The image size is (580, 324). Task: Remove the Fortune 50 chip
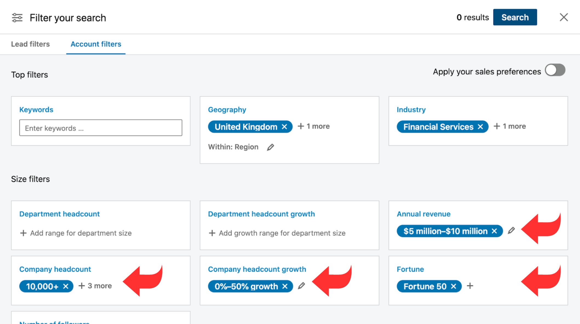tap(454, 286)
